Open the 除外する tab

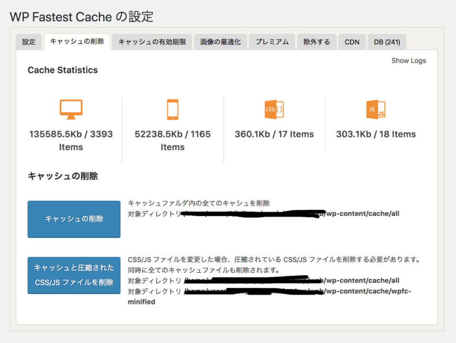point(317,42)
